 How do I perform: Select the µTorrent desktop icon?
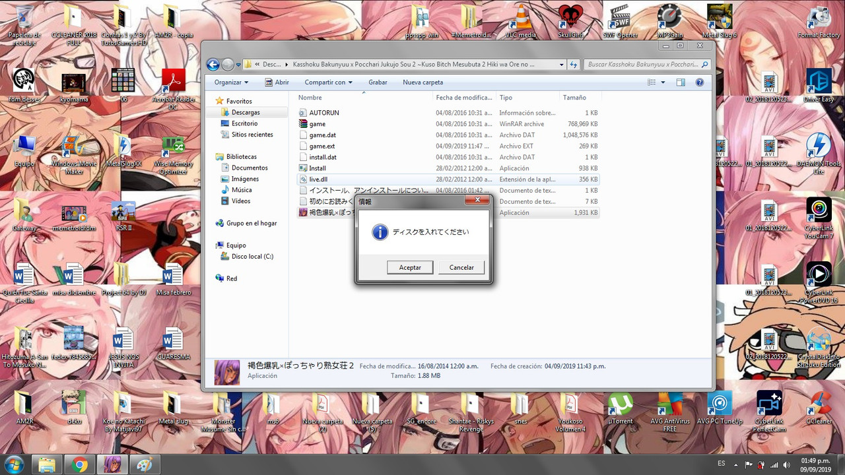(x=620, y=408)
